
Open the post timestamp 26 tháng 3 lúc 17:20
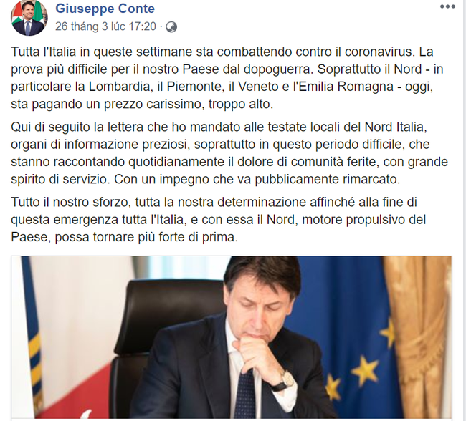(x=105, y=26)
